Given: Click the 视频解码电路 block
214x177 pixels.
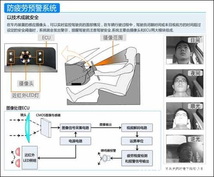Looking at the screenshot, I should 137,128.
